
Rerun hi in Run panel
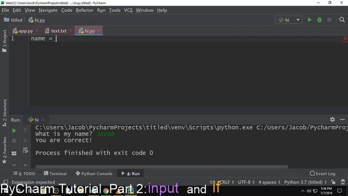[14, 131]
